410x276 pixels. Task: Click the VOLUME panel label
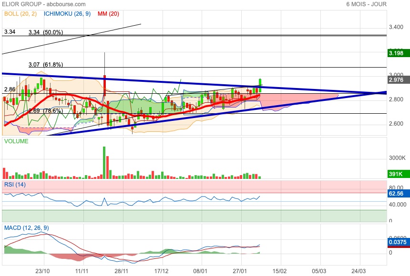(16, 141)
